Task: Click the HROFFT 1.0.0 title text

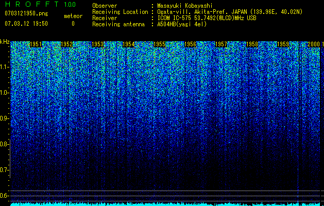Action: tap(40, 4)
